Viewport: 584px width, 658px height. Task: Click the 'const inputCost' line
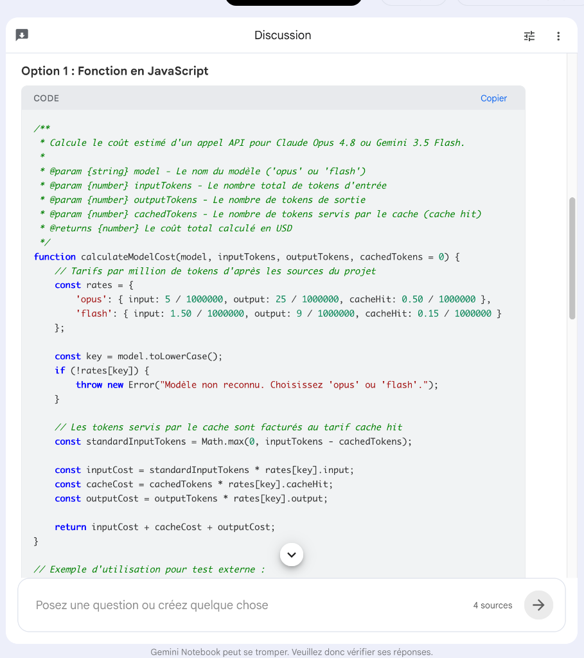coord(204,470)
